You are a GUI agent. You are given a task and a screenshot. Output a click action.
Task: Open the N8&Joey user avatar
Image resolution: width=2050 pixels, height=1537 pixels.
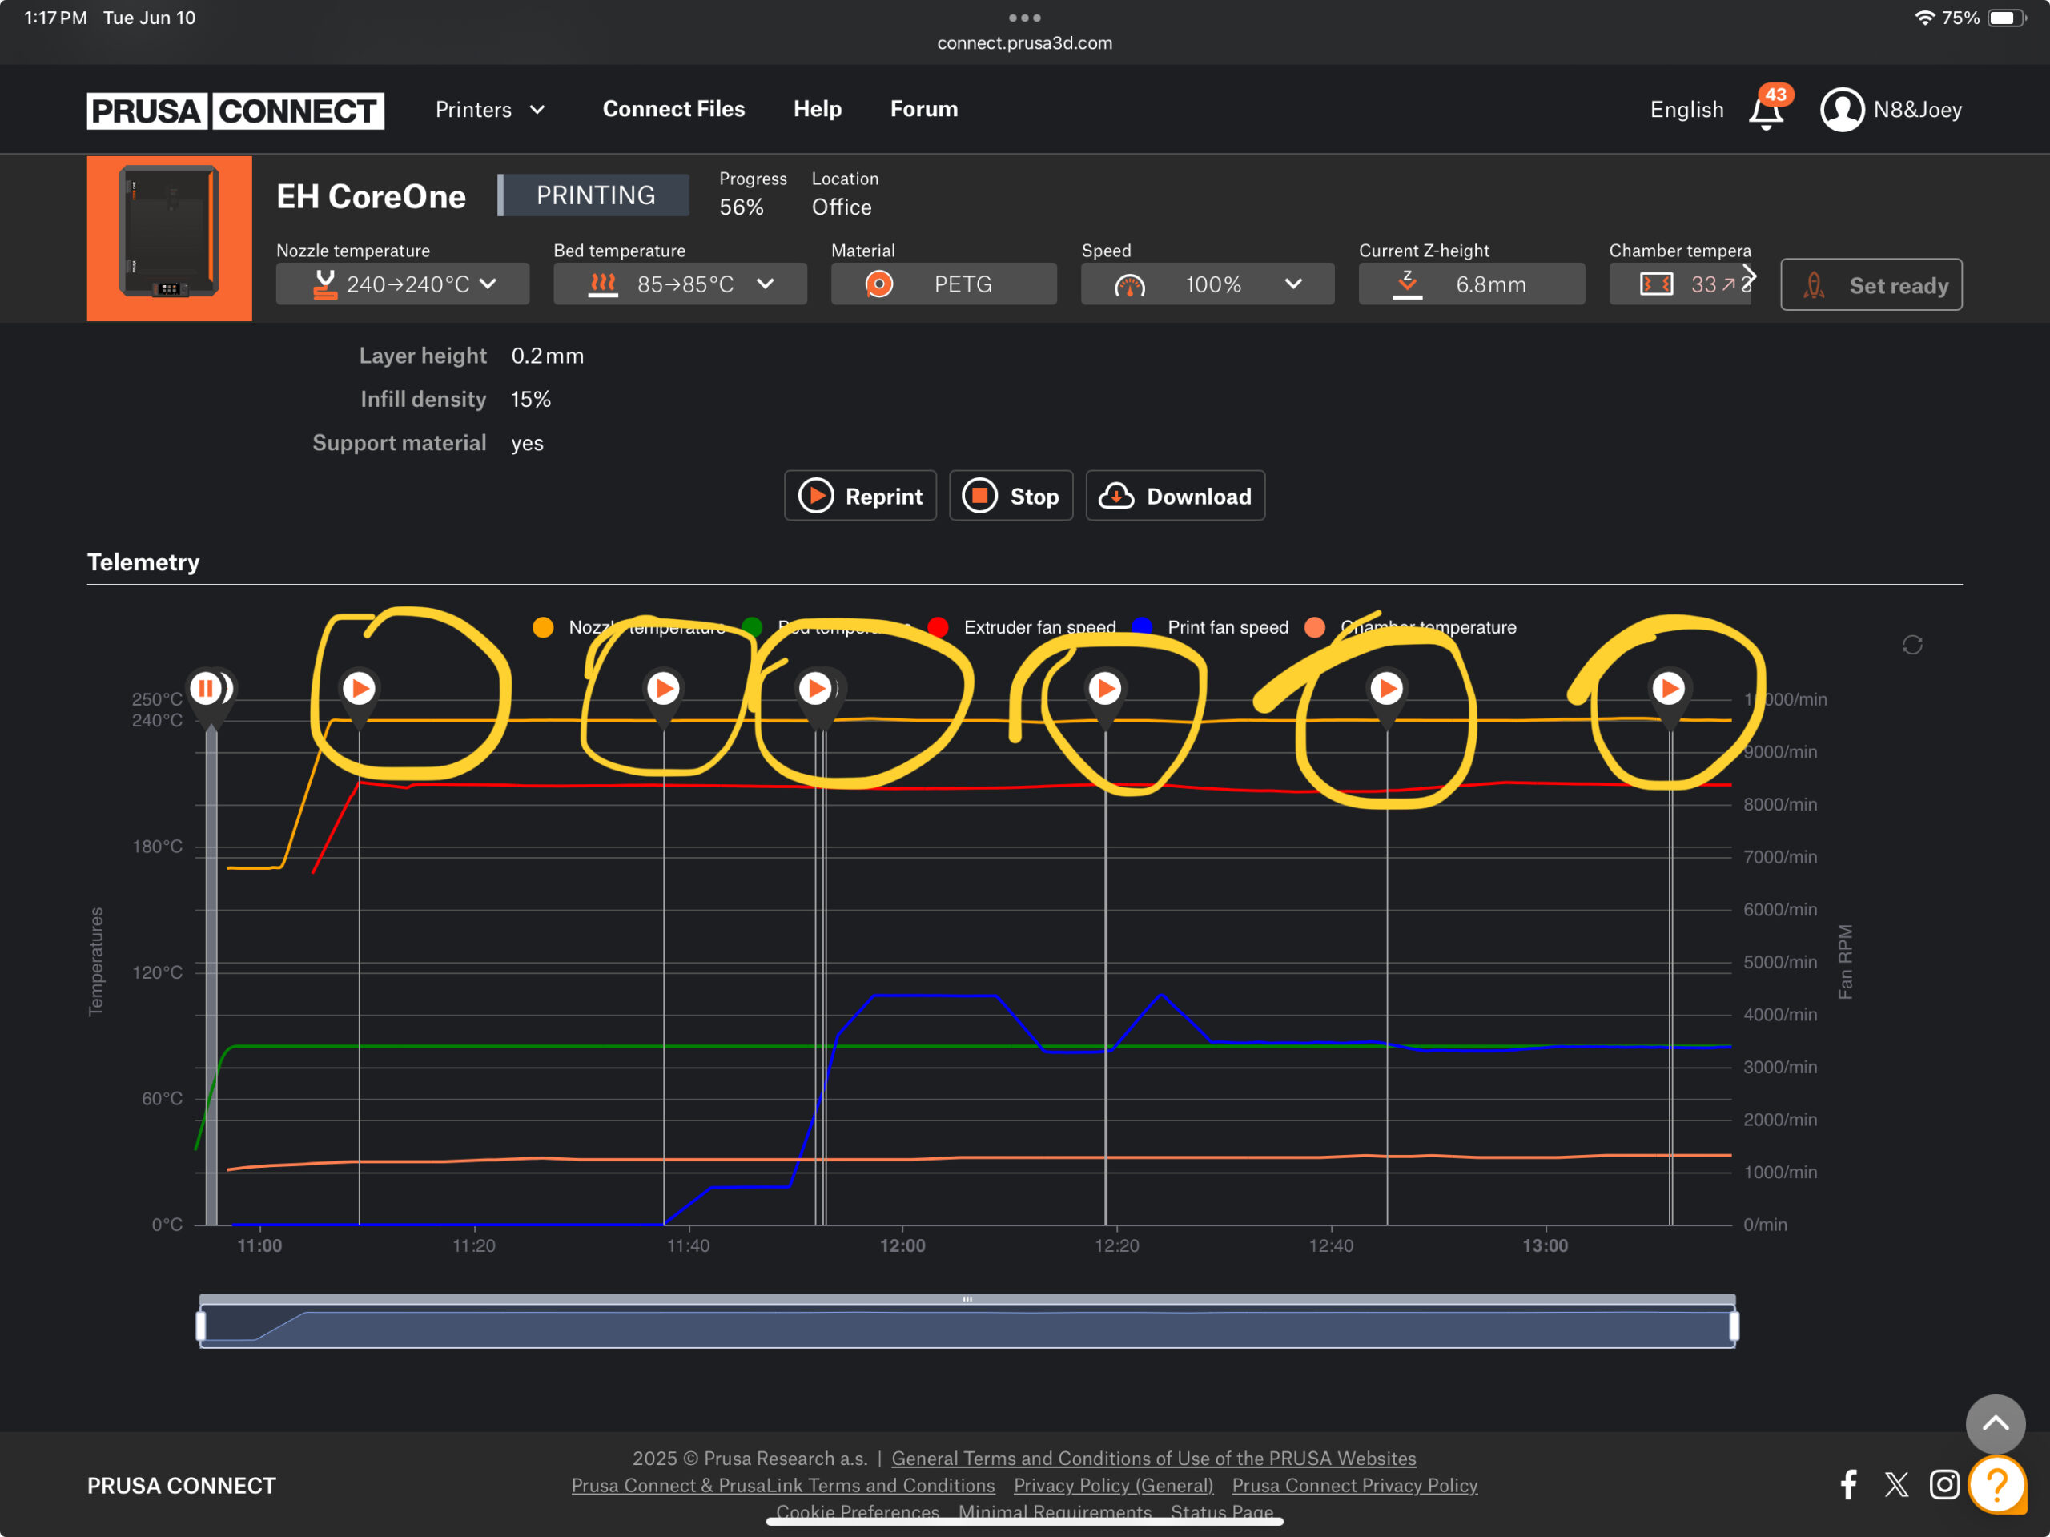click(x=1842, y=110)
